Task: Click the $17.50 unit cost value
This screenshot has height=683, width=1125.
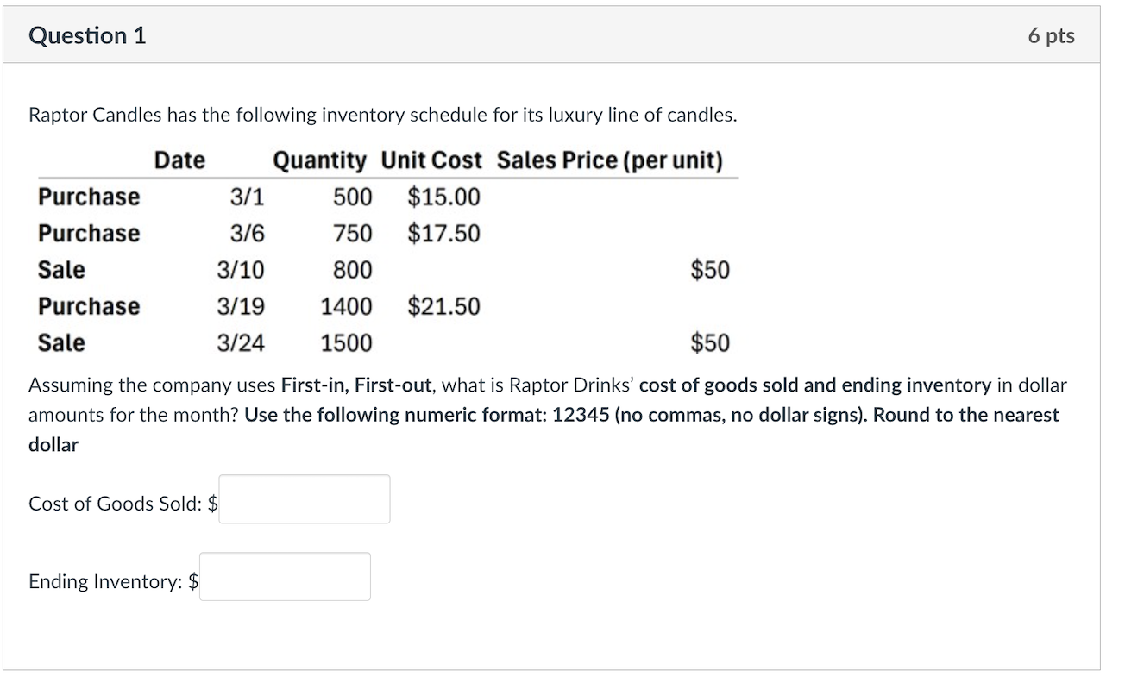Action: [443, 233]
